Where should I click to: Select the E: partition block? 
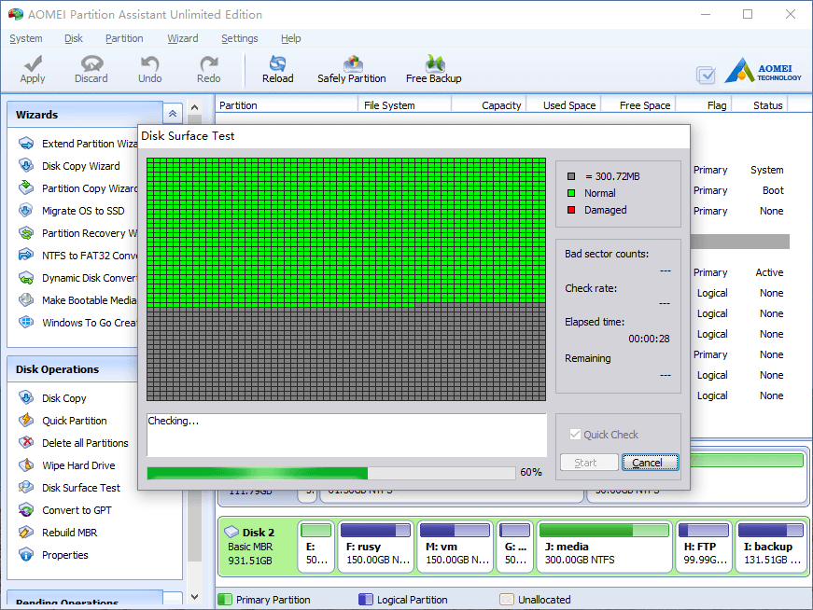pos(315,547)
